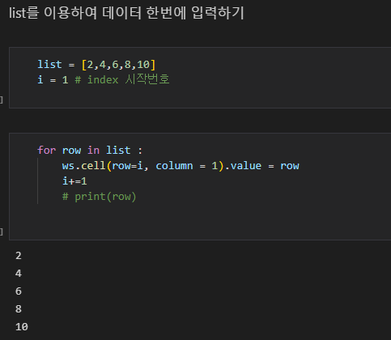Viewport: 391px width, 340px height.
Task: Click the for-loop cell's execution count bracket
Action: (2, 232)
